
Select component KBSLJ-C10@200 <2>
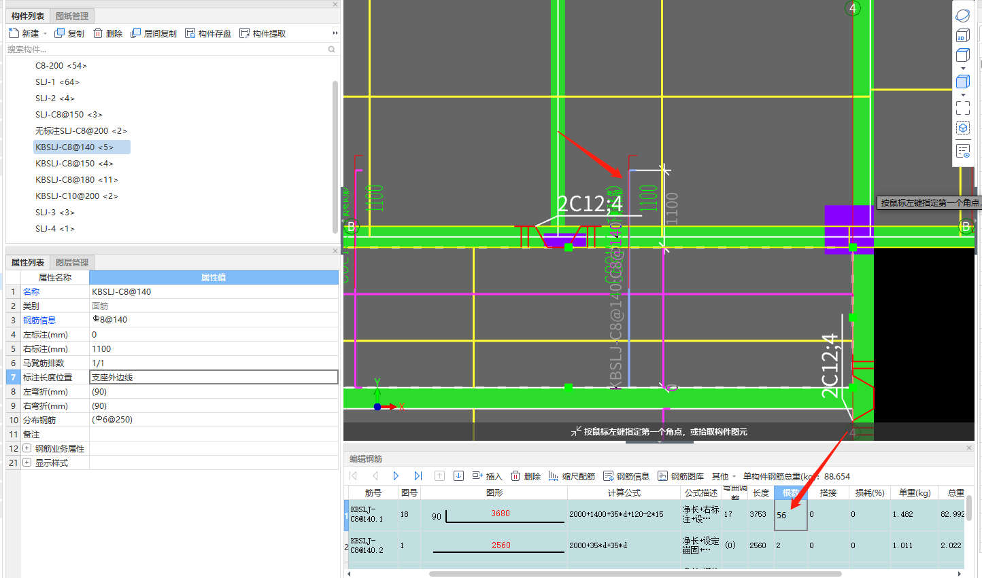tap(77, 196)
